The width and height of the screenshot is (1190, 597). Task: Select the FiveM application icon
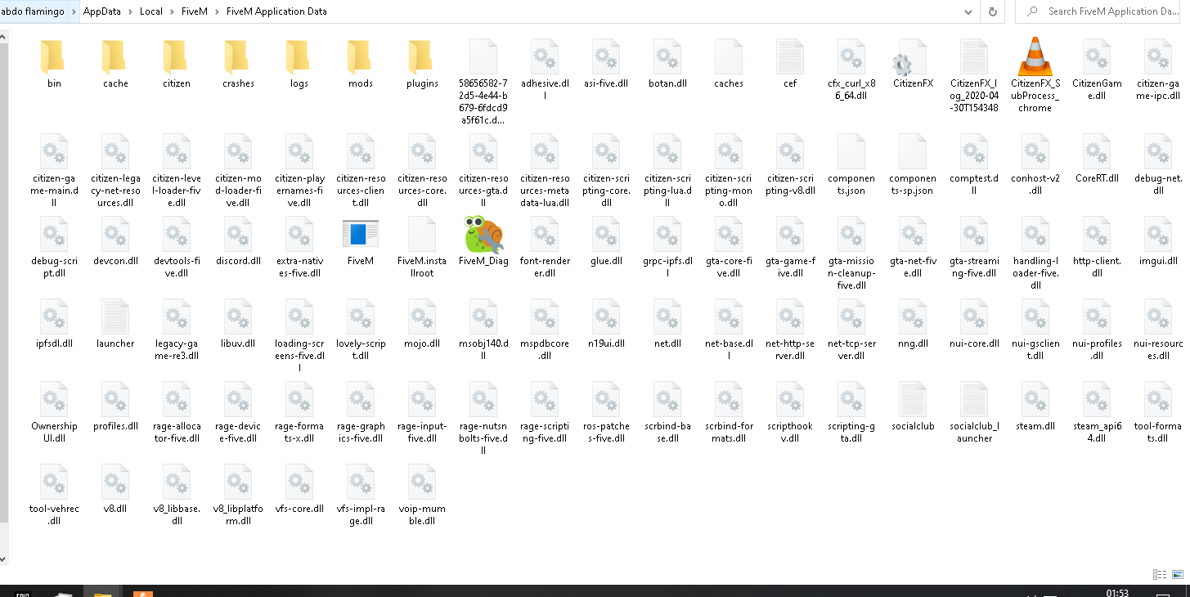pyautogui.click(x=361, y=241)
